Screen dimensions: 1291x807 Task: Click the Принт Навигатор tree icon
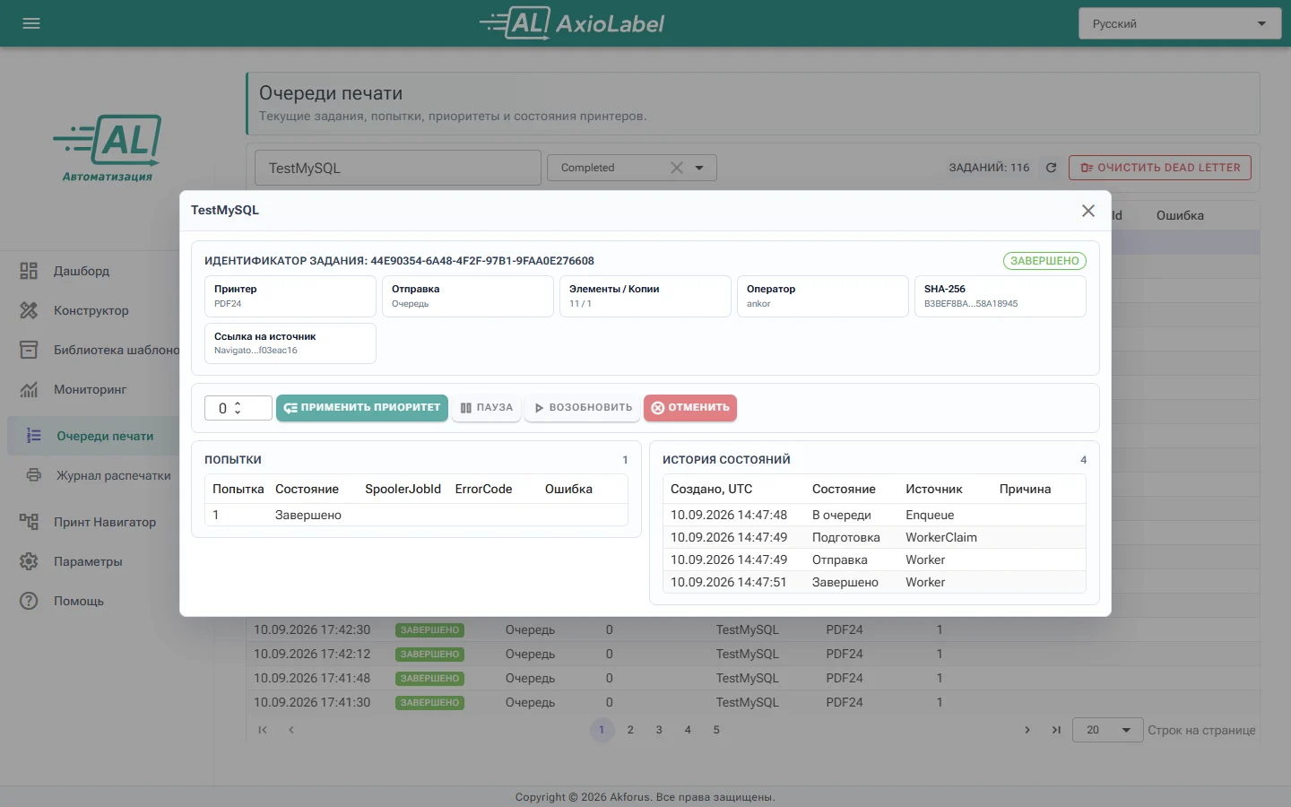click(29, 522)
